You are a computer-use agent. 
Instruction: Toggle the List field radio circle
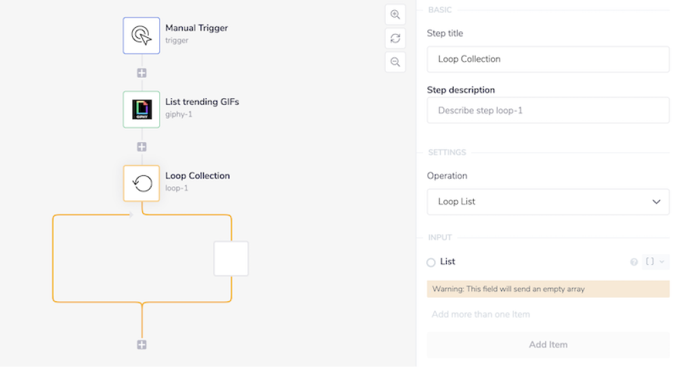[x=431, y=262]
